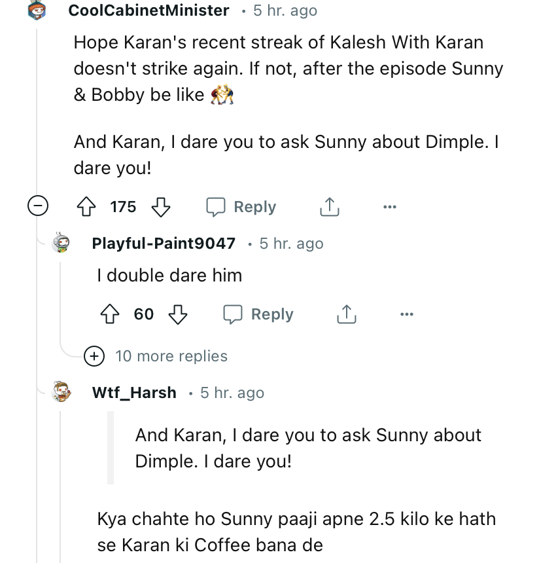Open Wtf_Harsh's user profile
The image size is (539, 563).
click(x=134, y=393)
